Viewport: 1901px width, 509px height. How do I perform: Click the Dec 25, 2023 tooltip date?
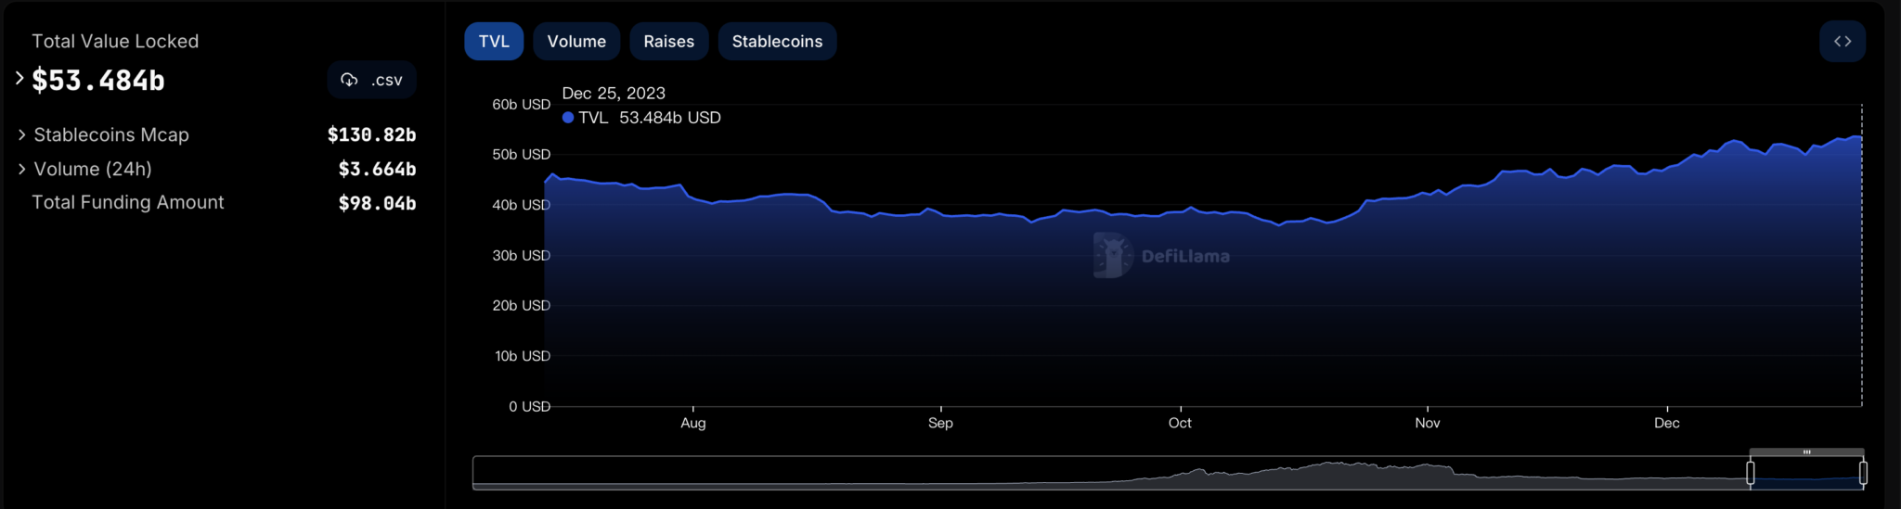tap(614, 94)
